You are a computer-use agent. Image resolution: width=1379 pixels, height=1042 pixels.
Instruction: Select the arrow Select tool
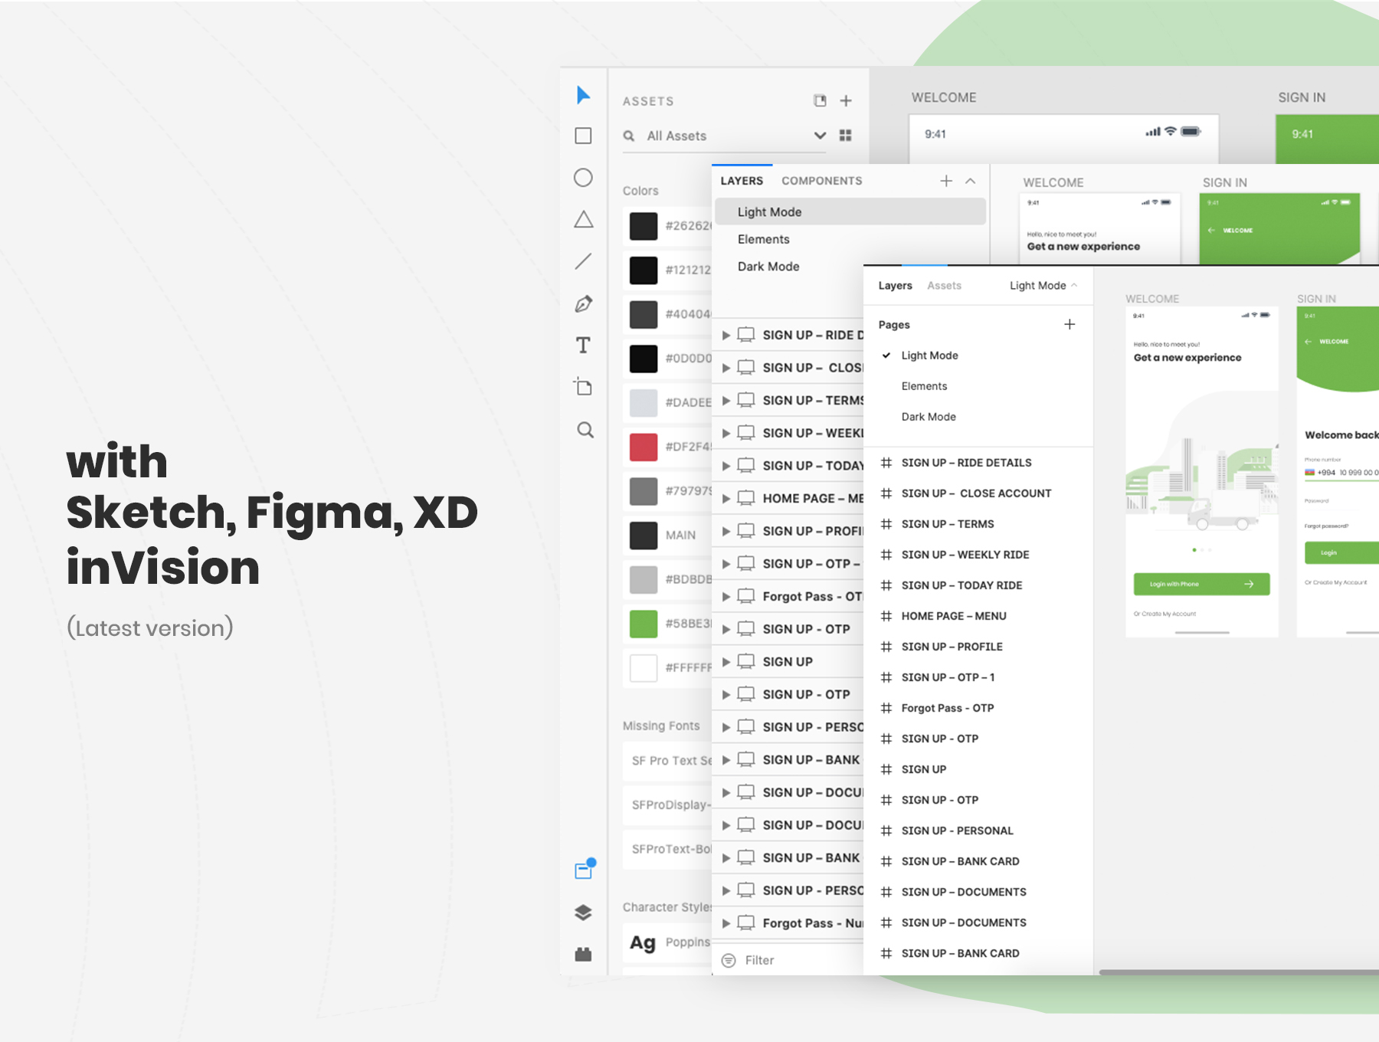coord(583,95)
